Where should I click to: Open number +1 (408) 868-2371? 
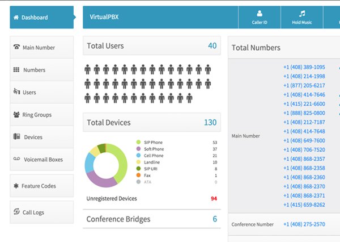[x=304, y=195]
